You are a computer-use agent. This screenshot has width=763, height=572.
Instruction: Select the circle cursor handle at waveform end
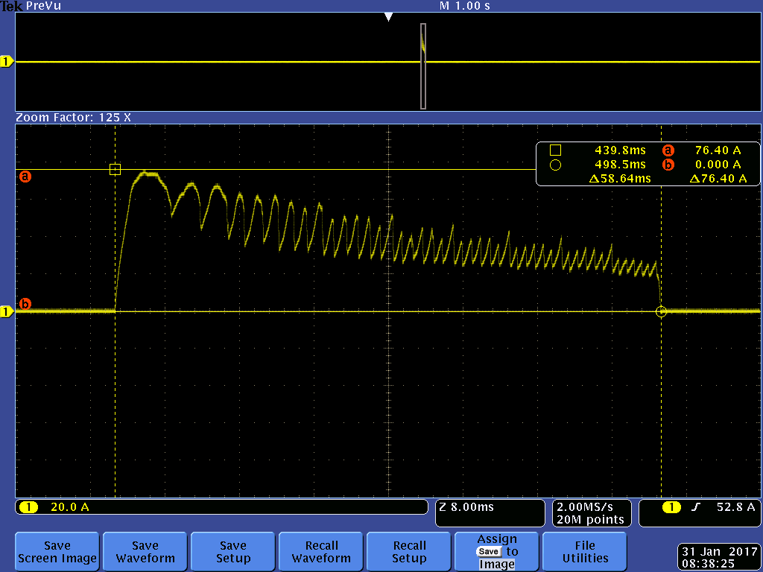click(x=661, y=312)
